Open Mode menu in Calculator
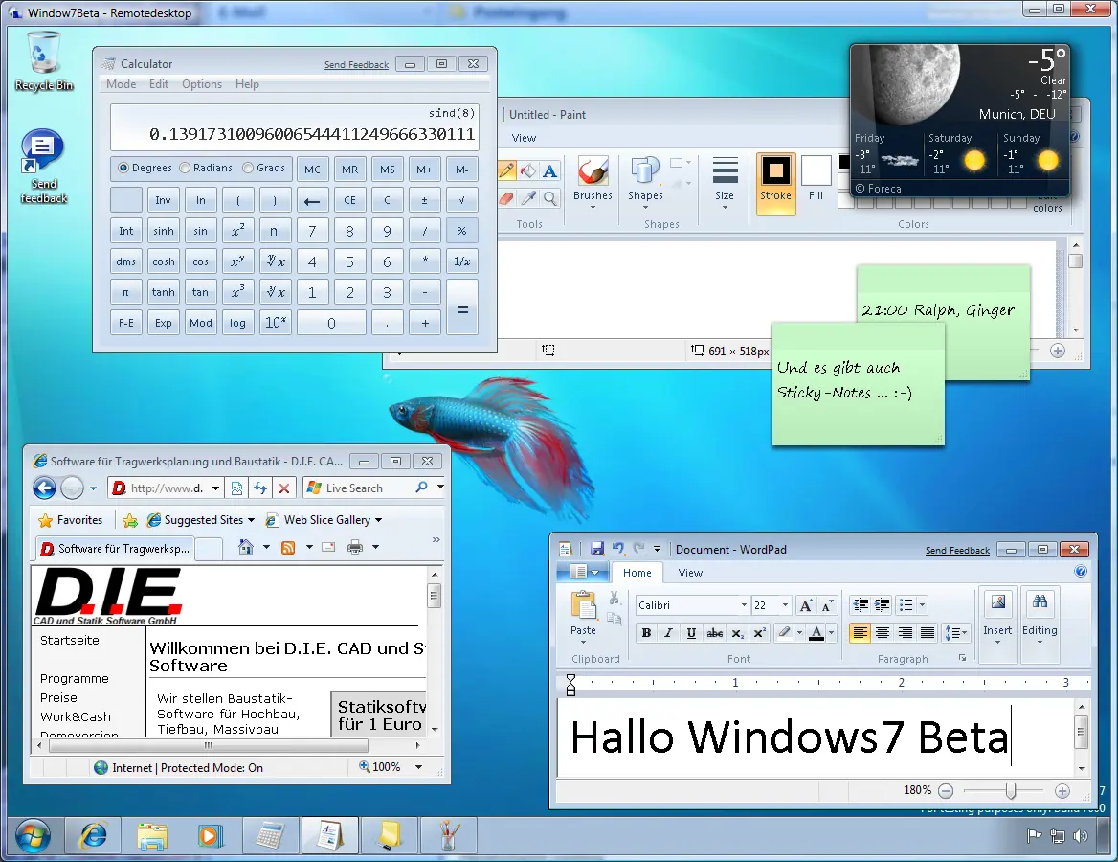The height and width of the screenshot is (862, 1118). point(122,84)
